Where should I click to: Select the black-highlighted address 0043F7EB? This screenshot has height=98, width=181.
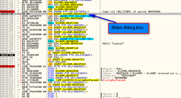tap(8, 55)
